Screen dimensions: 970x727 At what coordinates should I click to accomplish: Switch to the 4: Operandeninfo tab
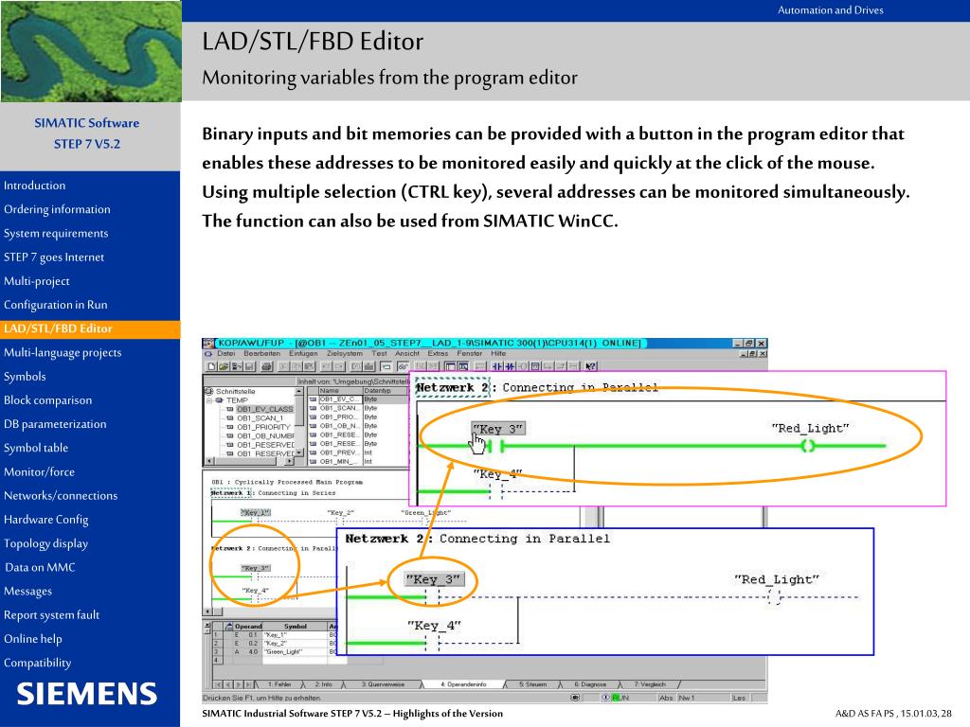463,684
